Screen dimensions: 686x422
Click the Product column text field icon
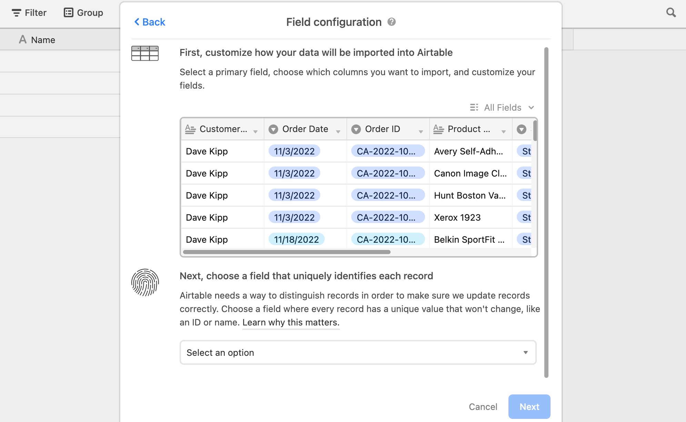(438, 129)
